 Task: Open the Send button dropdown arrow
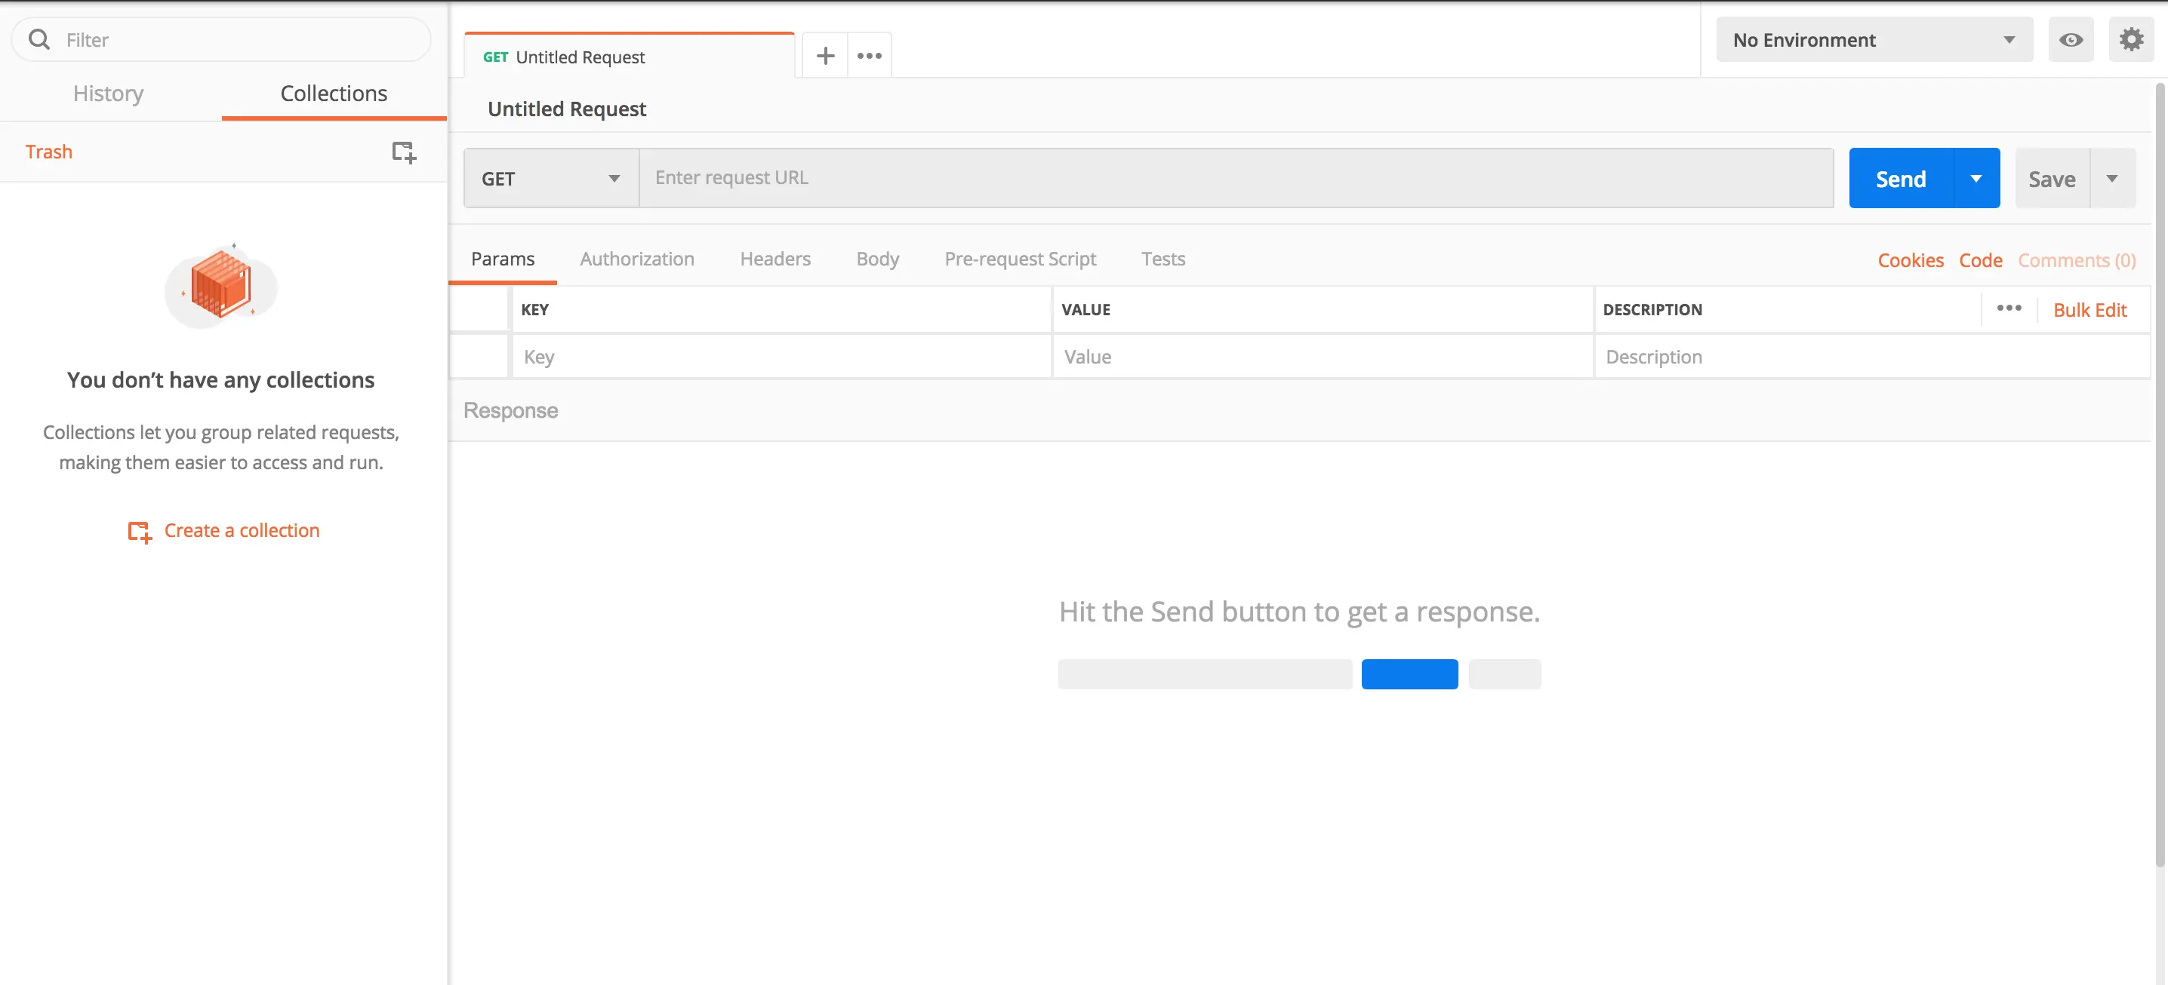[x=1976, y=178]
